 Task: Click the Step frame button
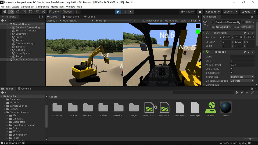131,12
